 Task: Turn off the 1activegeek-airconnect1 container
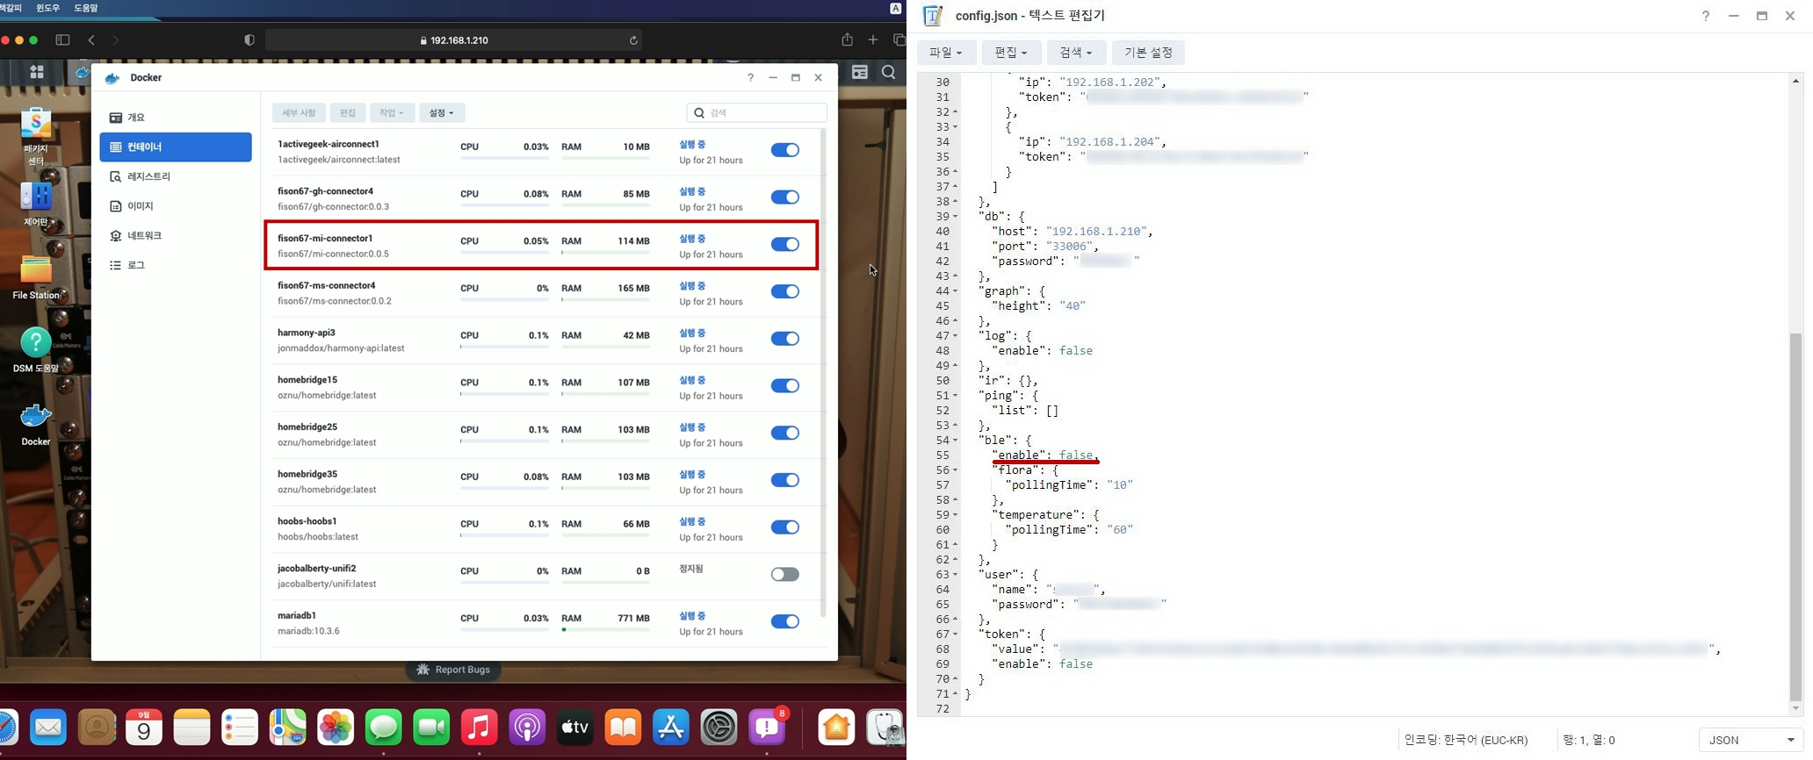(x=785, y=150)
